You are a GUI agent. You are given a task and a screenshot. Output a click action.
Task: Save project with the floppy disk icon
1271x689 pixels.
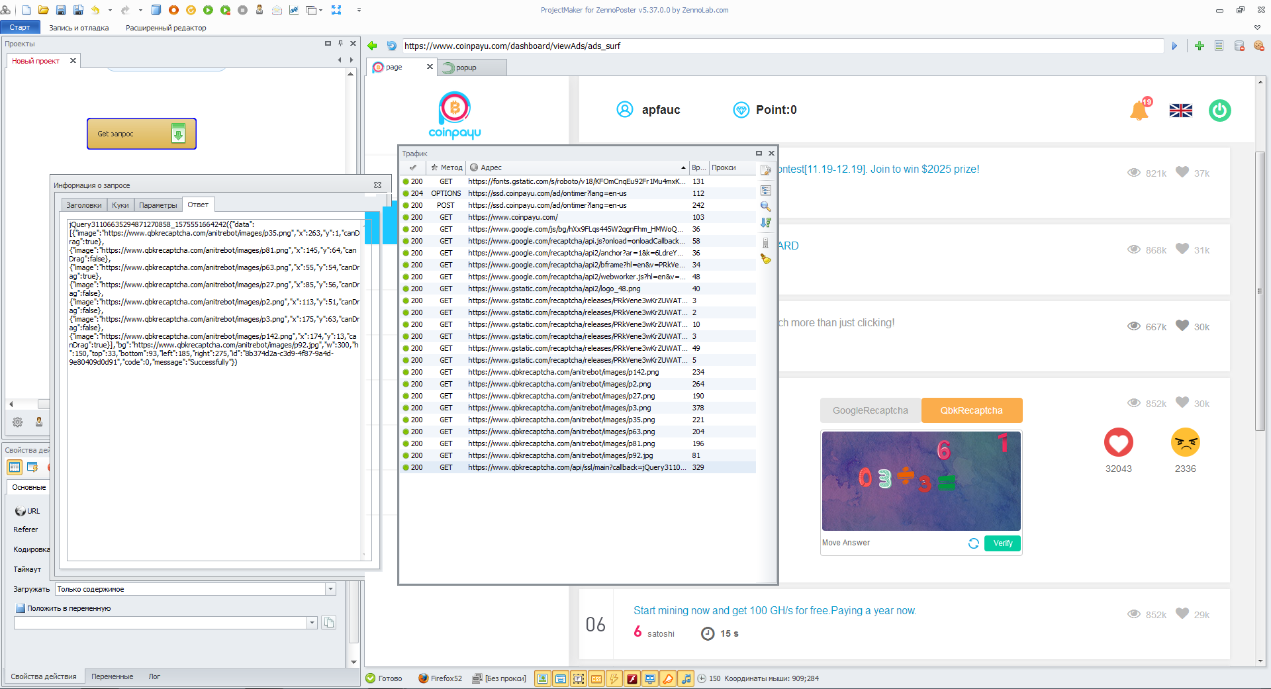tap(61, 10)
